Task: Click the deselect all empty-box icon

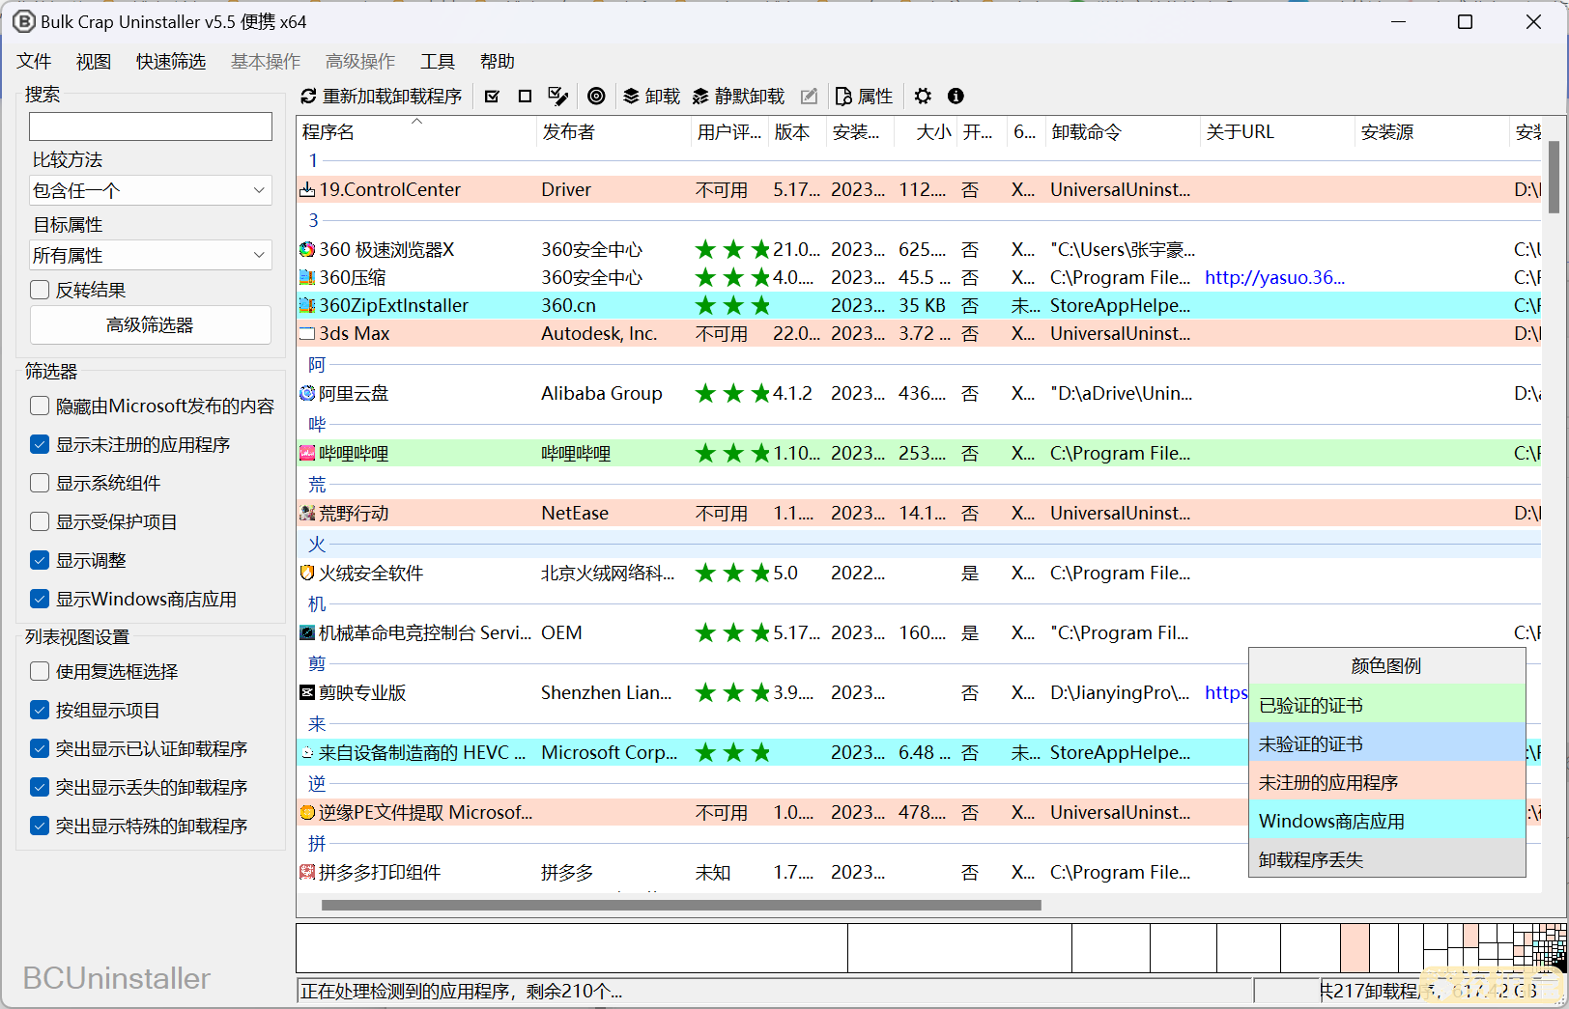Action: (525, 97)
